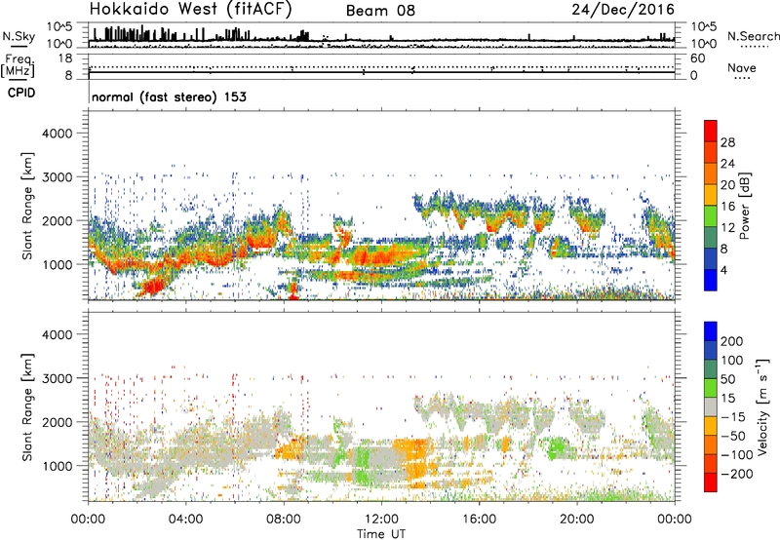Click the 08:00 time tick label
This screenshot has width=780, height=540.
point(284,520)
